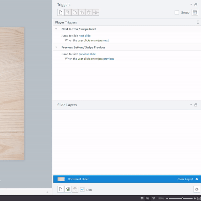Zoom in with plus button

pyautogui.click(x=195, y=198)
